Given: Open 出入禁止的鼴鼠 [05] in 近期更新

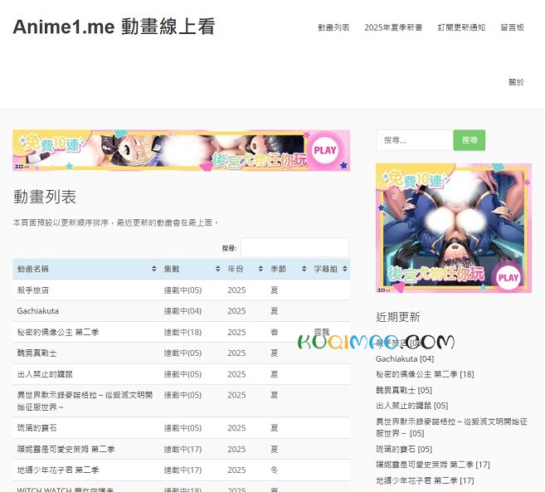Looking at the screenshot, I should coord(412,406).
